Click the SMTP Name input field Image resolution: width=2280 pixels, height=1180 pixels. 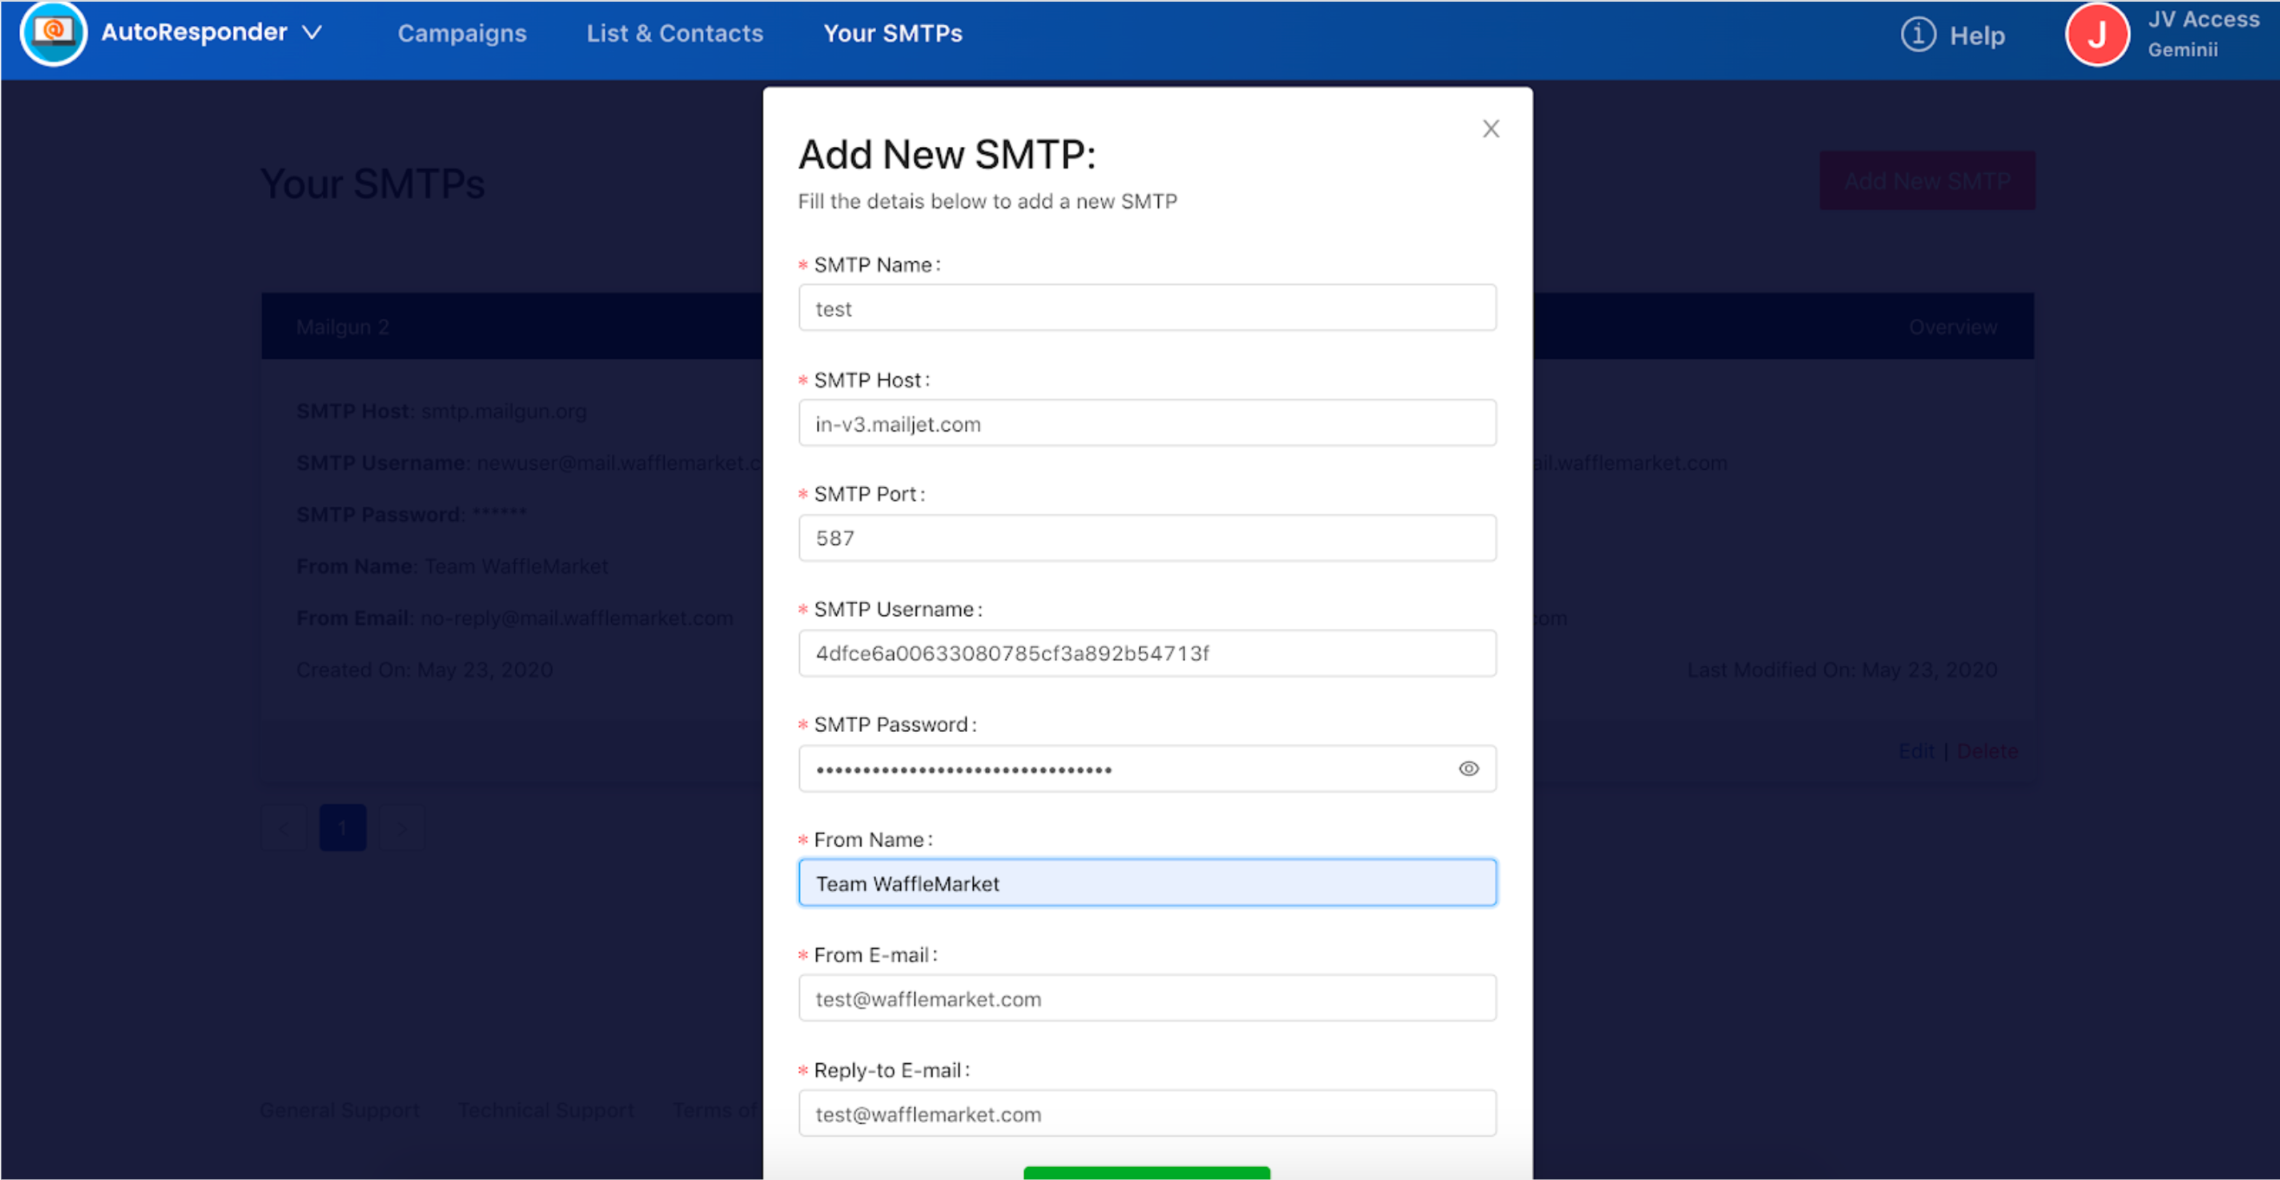coord(1146,309)
